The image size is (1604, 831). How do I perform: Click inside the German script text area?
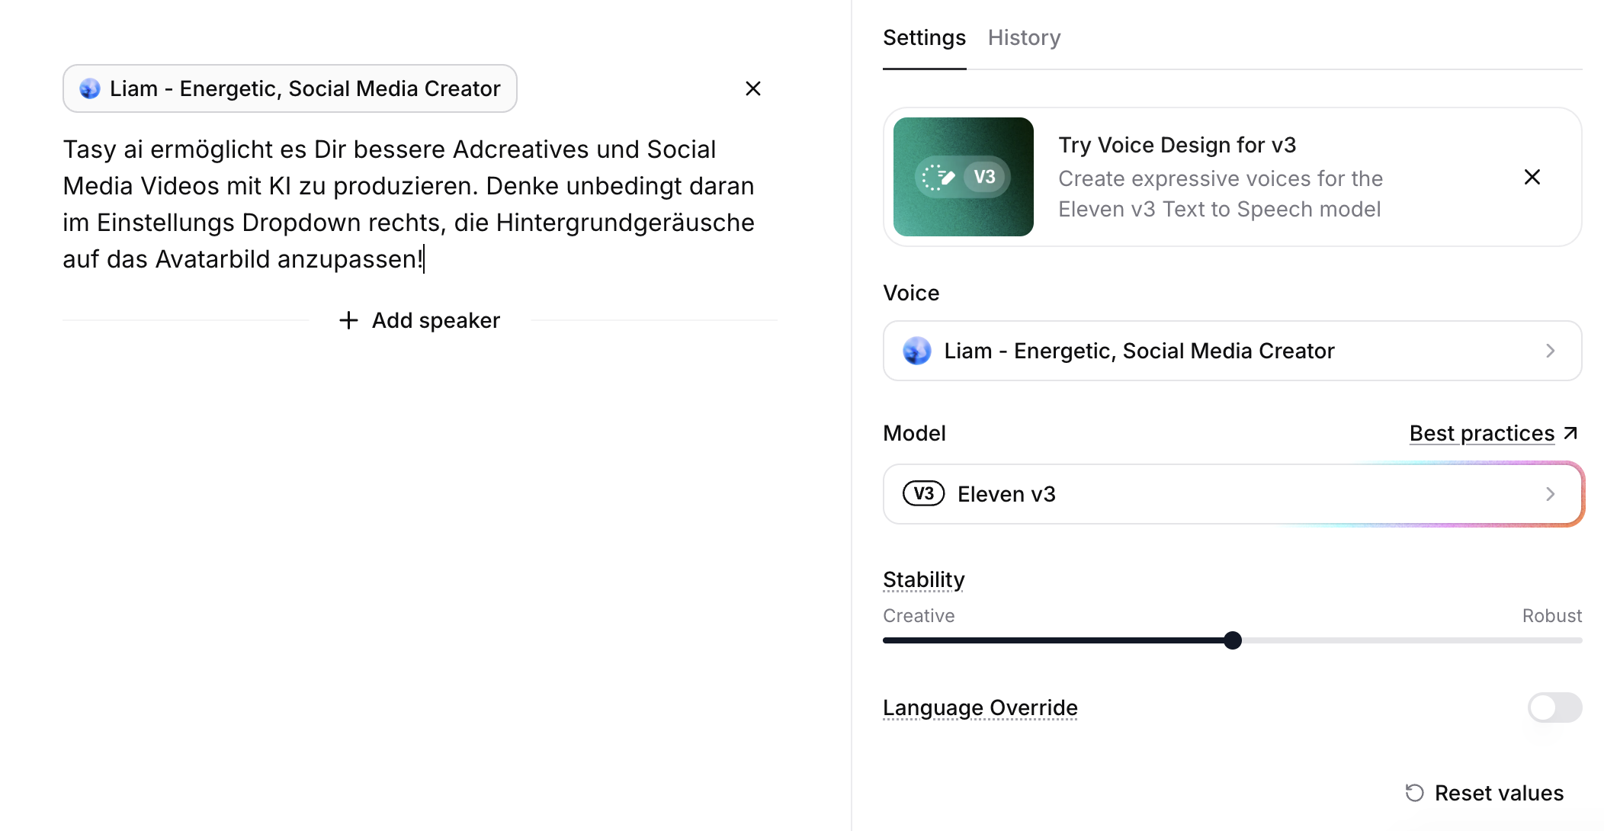pos(408,204)
